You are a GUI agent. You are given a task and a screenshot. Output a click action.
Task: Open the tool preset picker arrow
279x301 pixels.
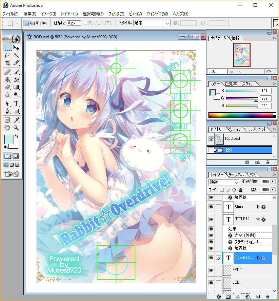click(17, 23)
